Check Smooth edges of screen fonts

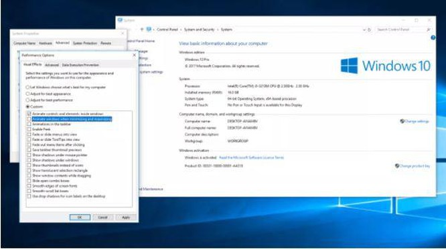[x=29, y=186]
